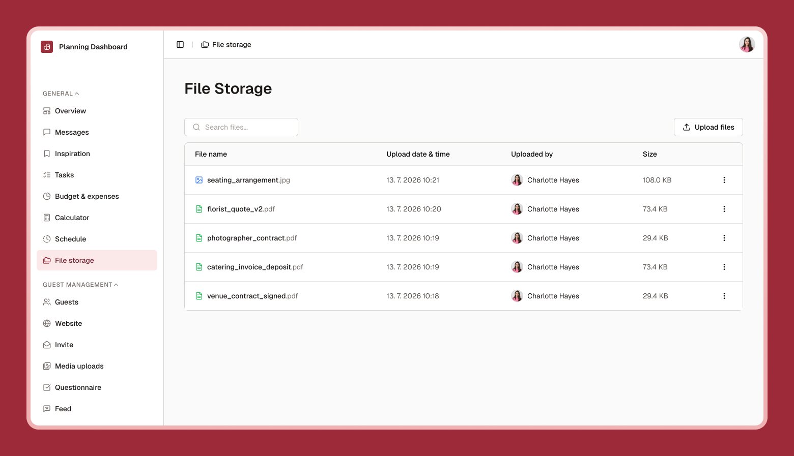The image size is (794, 456).
Task: Click the date 13. 7. 2026 10:18
Action: point(413,296)
